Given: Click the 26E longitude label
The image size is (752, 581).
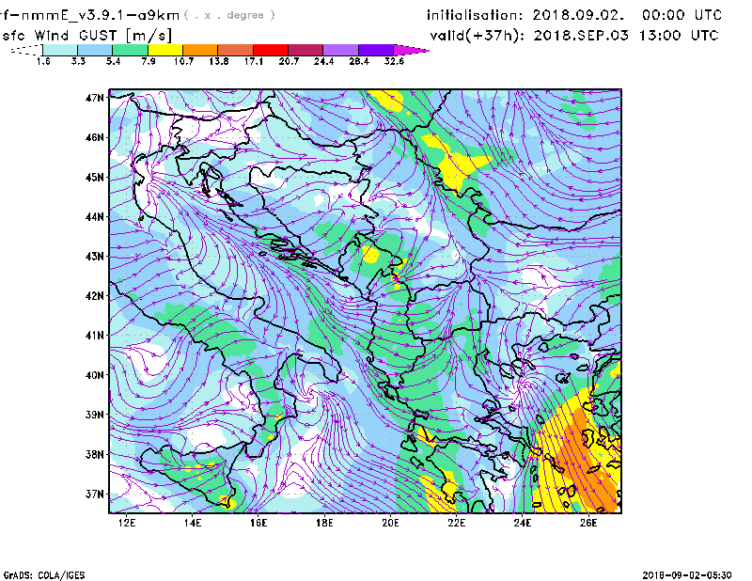Looking at the screenshot, I should coord(588,523).
